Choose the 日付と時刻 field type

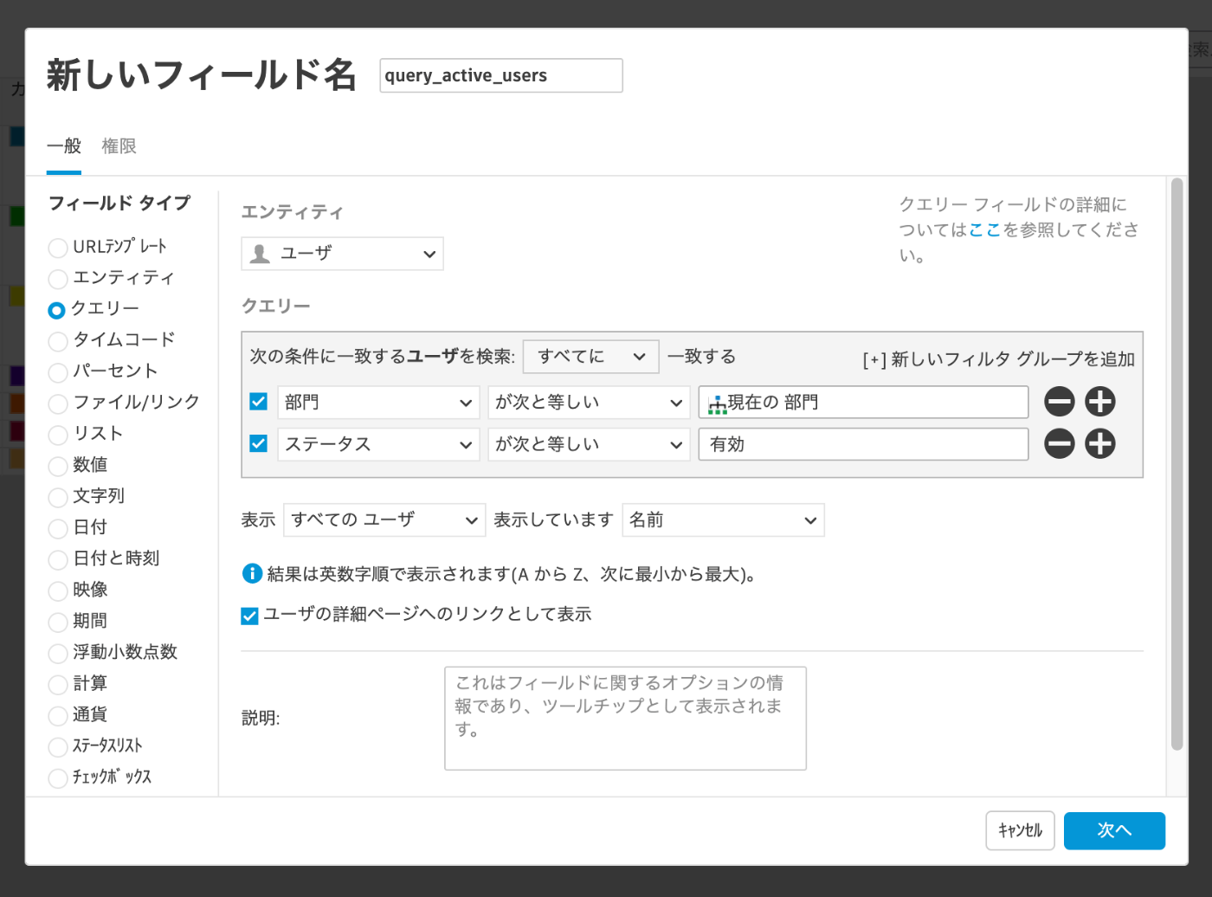pyautogui.click(x=58, y=559)
